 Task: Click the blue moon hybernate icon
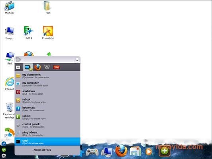[x=18, y=109]
